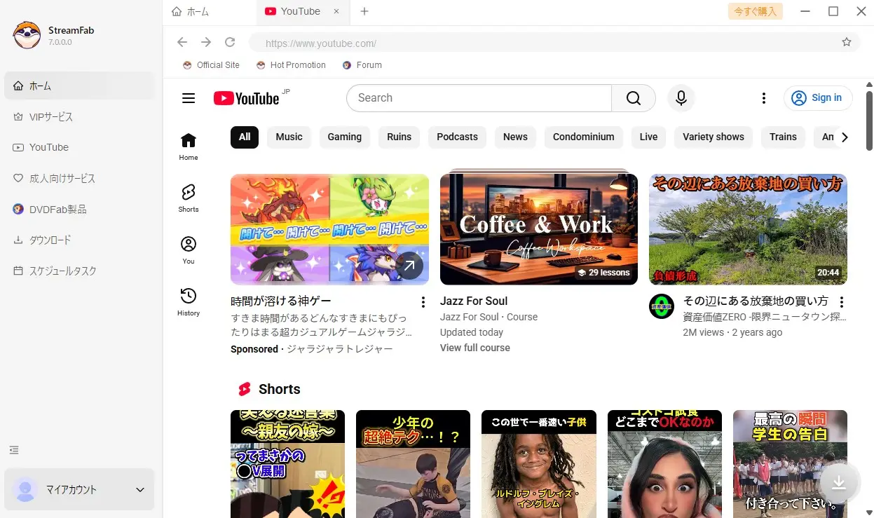Screen dimensions: 874x518
Task: Open the options menu on the sponsored video
Action: [x=423, y=301]
